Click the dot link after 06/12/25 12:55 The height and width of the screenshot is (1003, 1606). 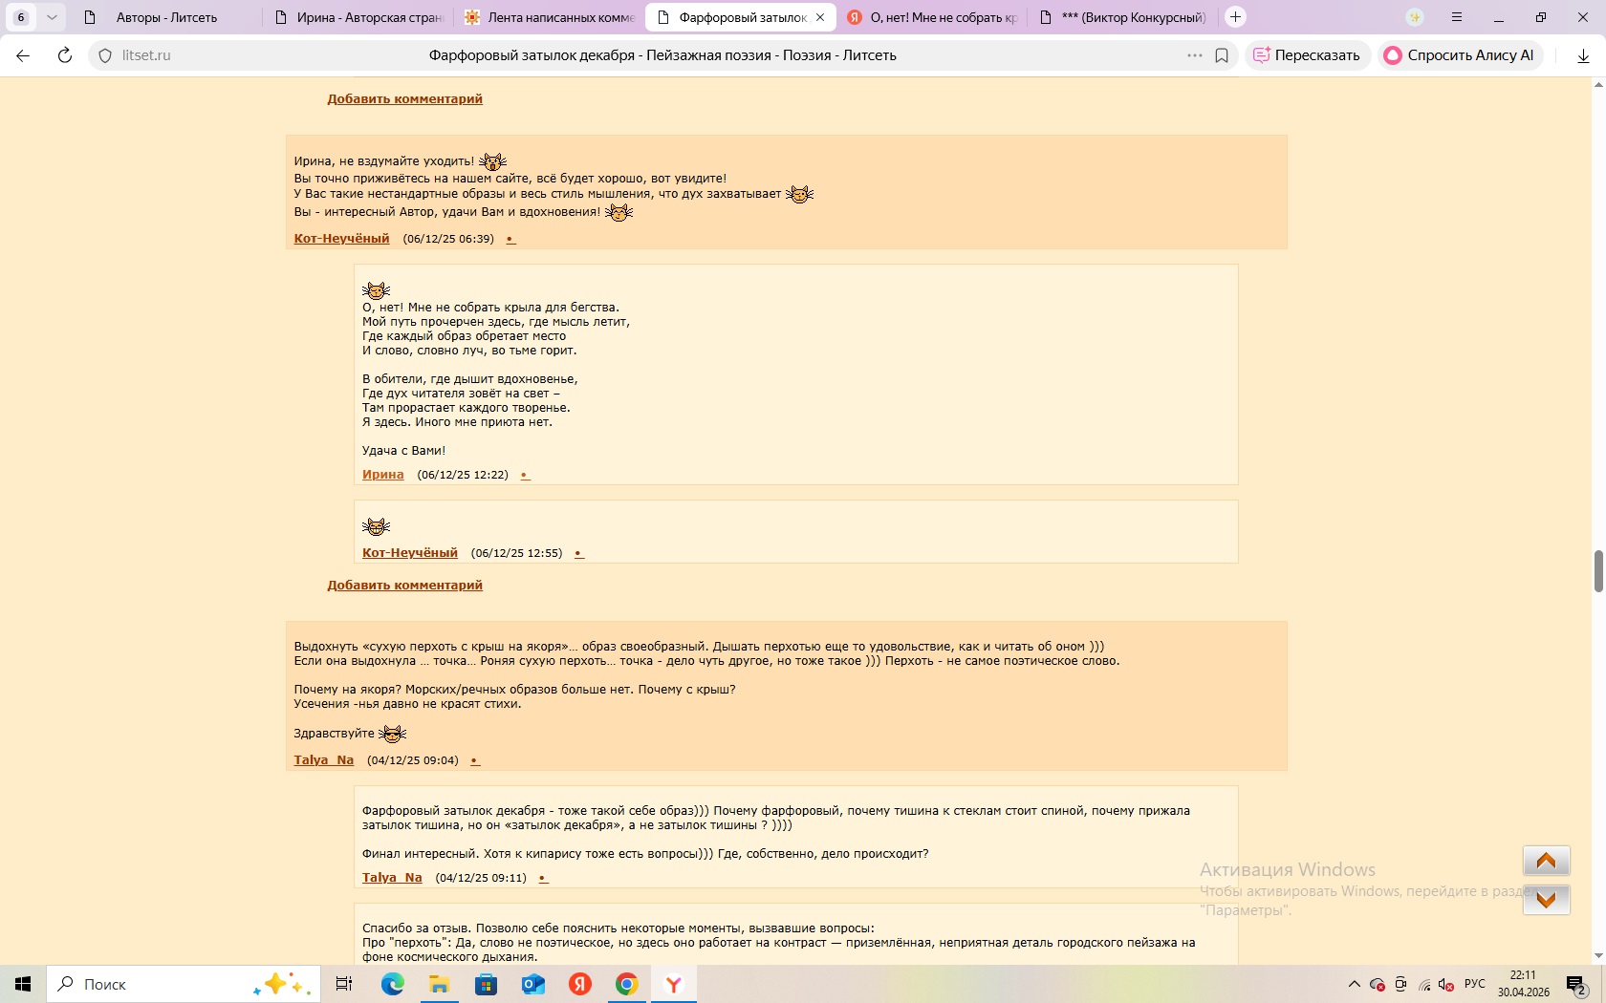click(x=578, y=553)
